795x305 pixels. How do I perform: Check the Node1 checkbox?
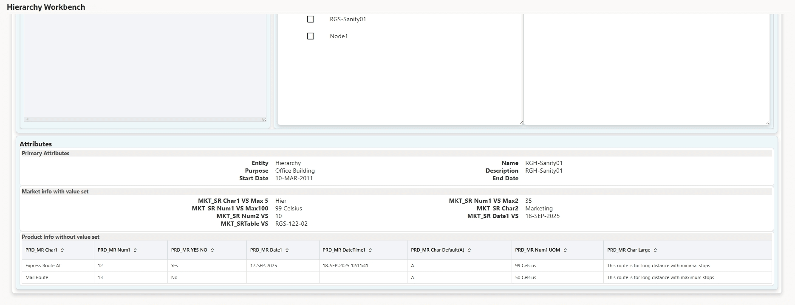(x=311, y=36)
